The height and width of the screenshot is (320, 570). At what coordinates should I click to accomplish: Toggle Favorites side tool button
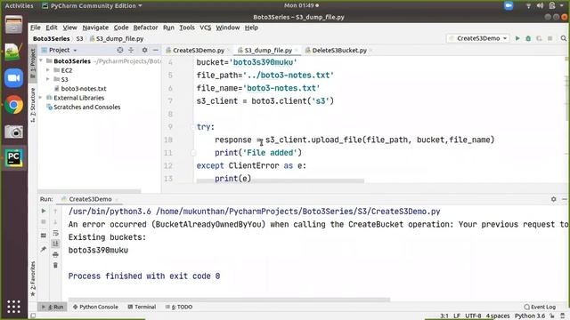point(33,278)
